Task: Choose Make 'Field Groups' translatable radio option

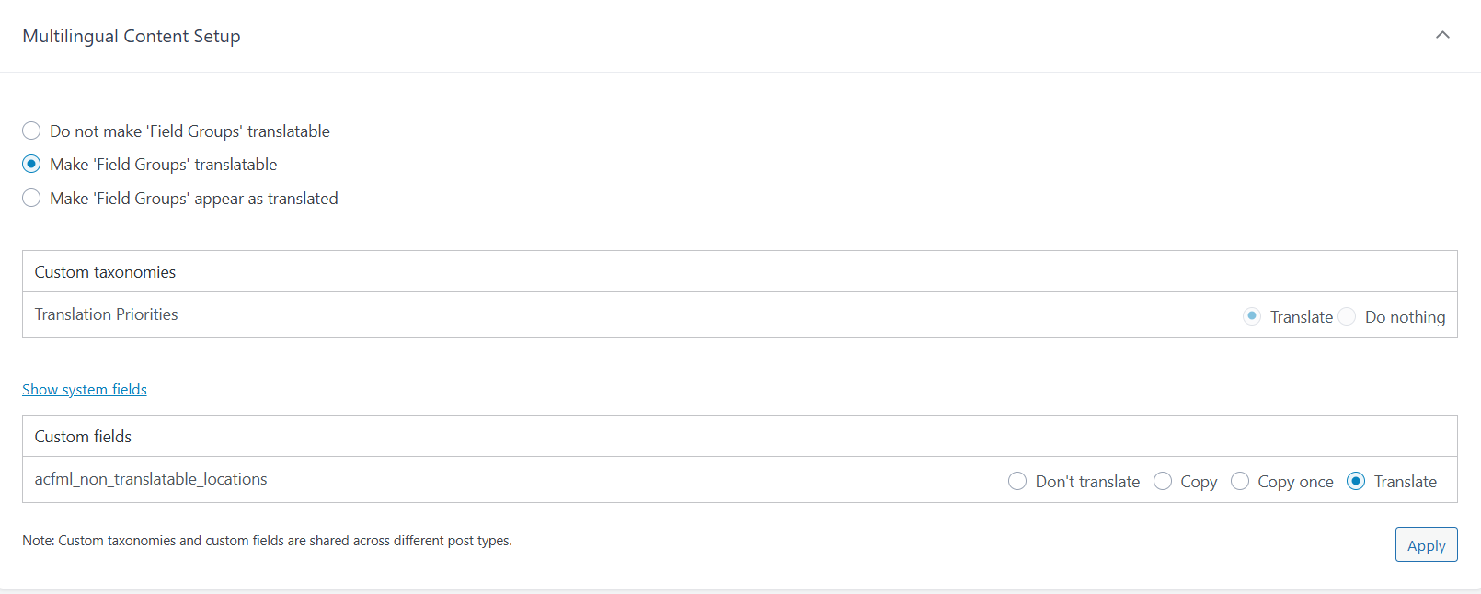Action: click(31, 164)
